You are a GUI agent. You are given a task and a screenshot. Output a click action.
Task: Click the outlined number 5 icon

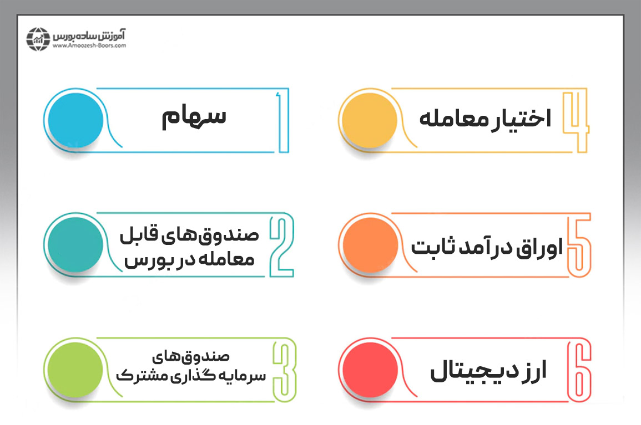tap(578, 244)
